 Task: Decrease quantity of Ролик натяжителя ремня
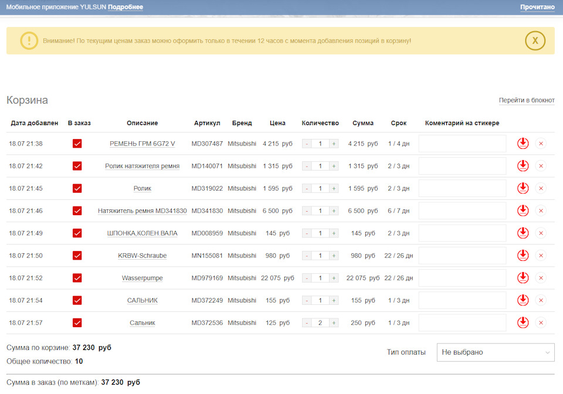coord(307,166)
